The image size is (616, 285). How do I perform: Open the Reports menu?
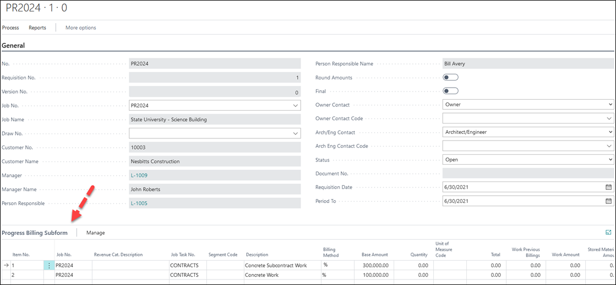click(37, 28)
